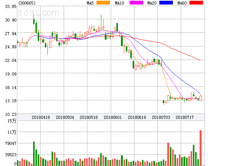Click the magenta MA10 legend swatch

136,3
